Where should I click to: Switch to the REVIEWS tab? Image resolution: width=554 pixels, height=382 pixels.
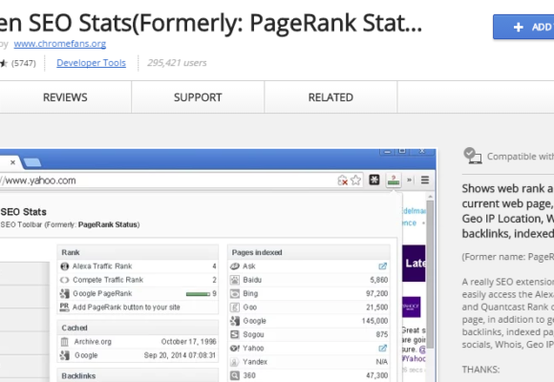[x=65, y=97]
